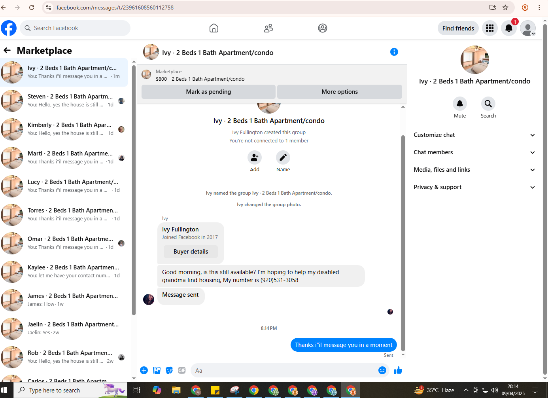Open the emoji picker in message box
This screenshot has height=398, width=548.
382,370
